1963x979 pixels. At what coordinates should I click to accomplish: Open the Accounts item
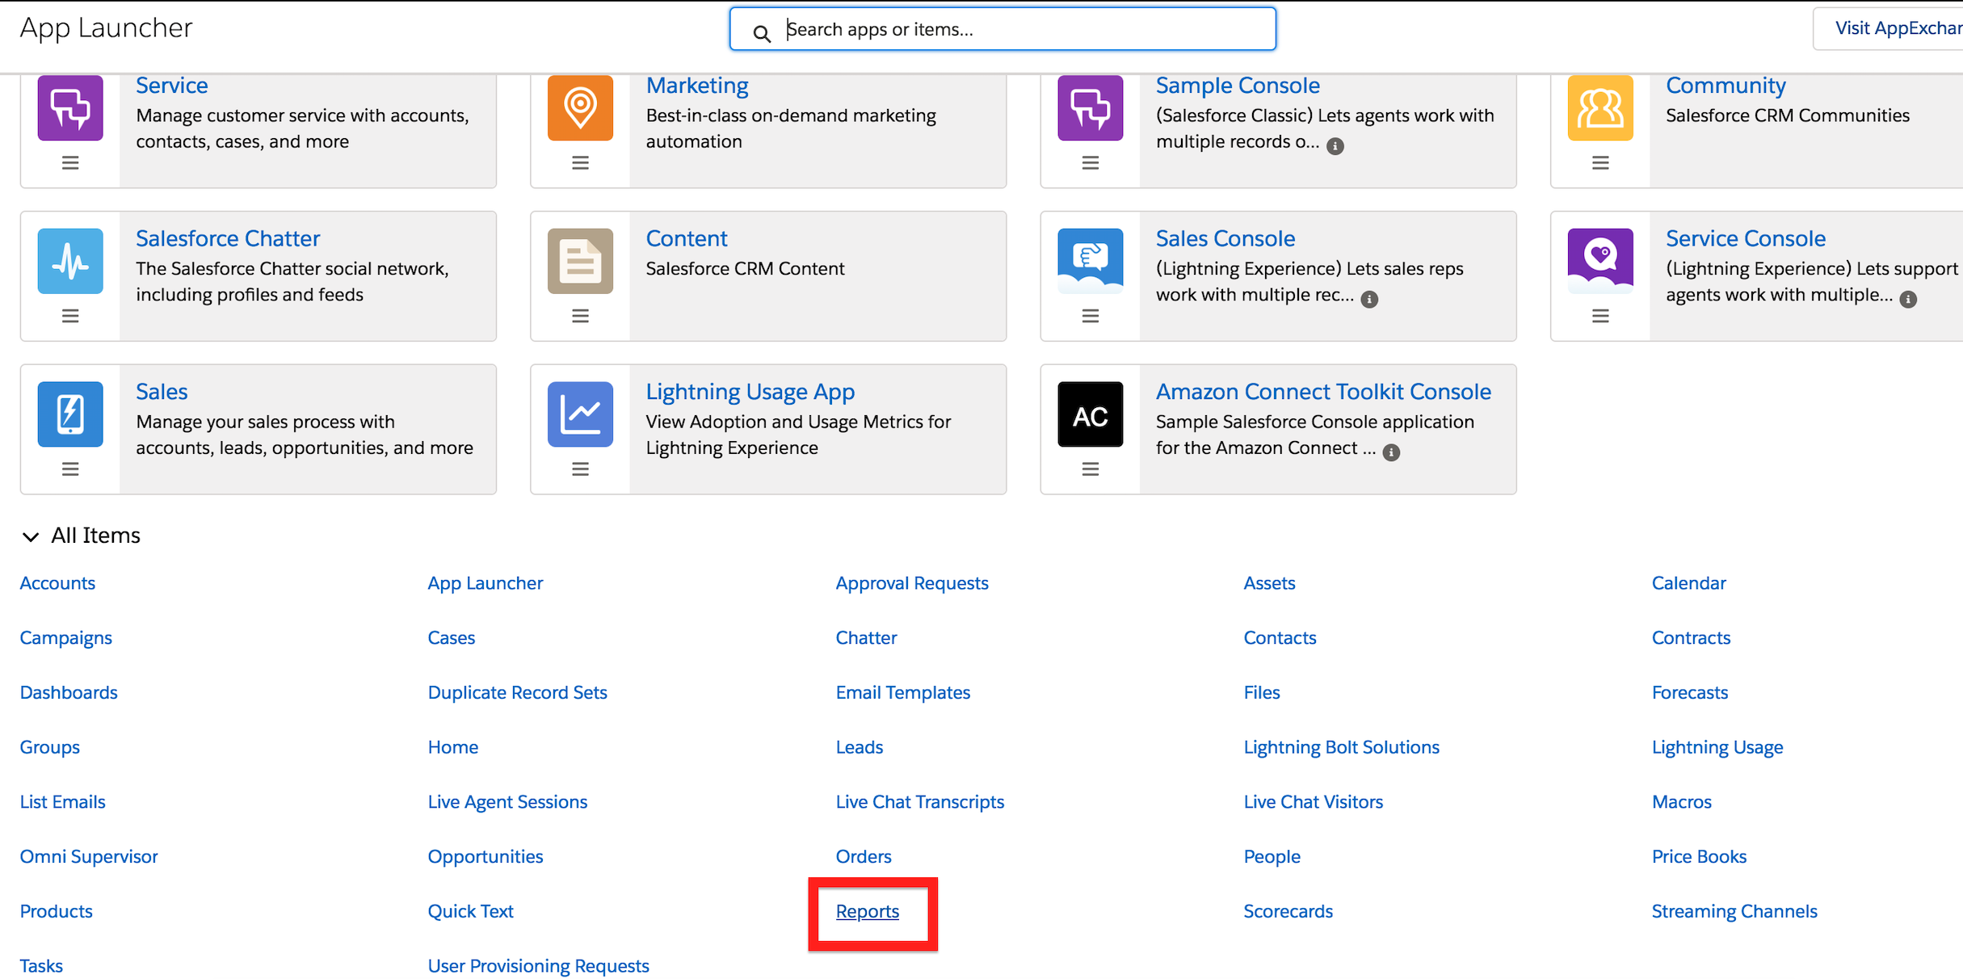(57, 583)
